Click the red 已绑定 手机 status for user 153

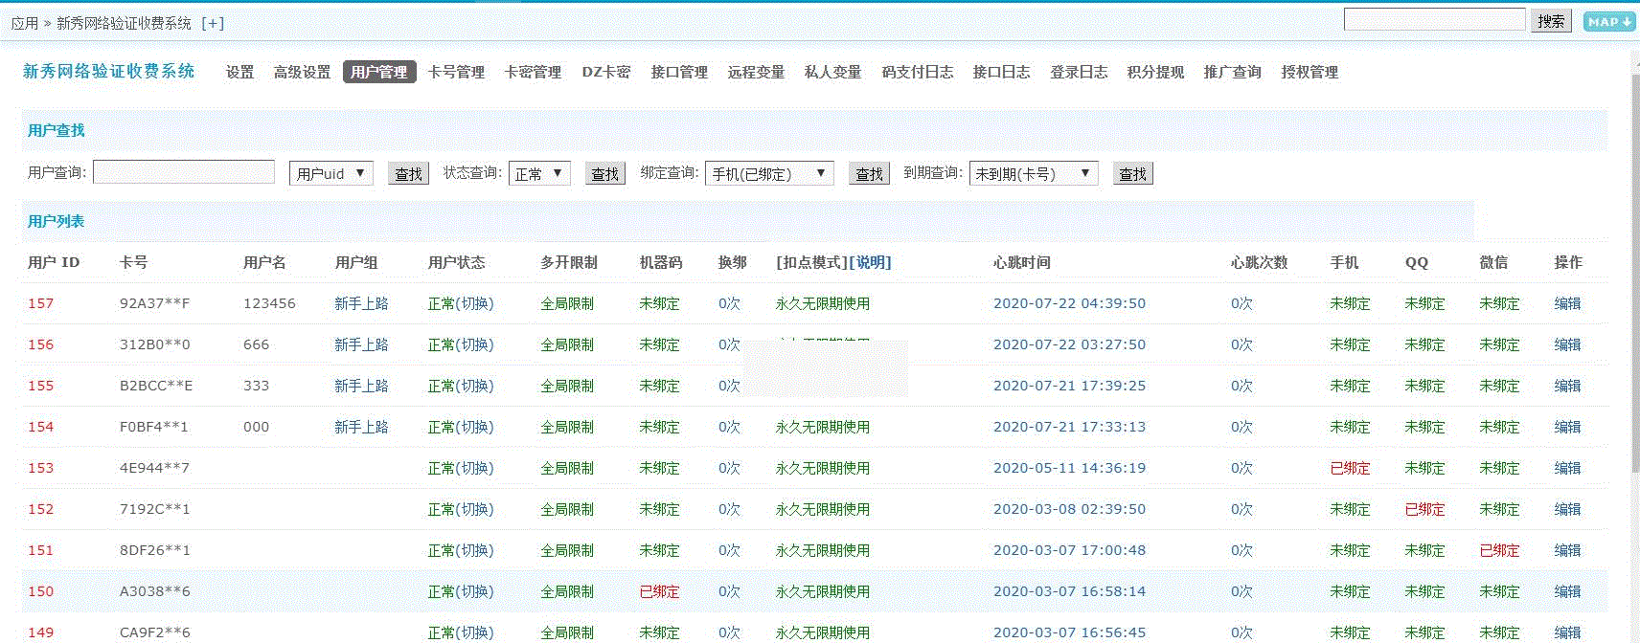pos(1350,468)
